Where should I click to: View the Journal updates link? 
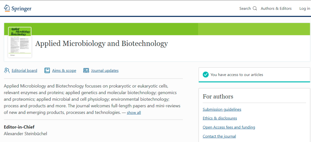105,71
